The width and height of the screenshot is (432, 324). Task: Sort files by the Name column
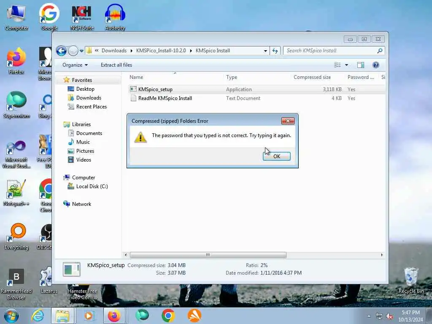[x=175, y=77]
